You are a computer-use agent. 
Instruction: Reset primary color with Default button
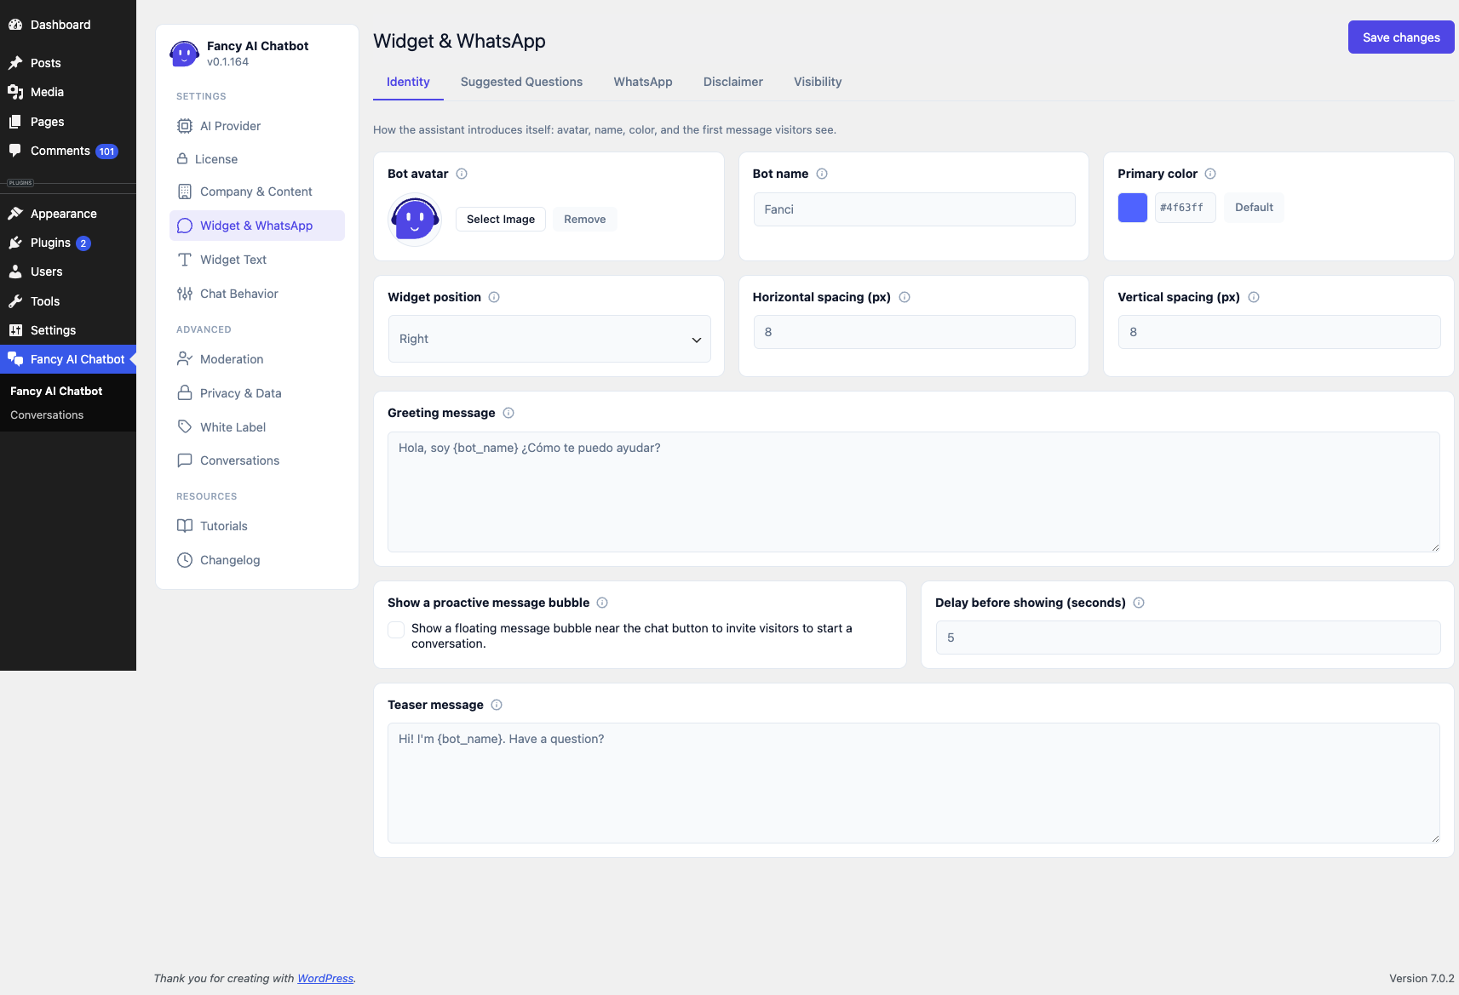click(x=1254, y=207)
